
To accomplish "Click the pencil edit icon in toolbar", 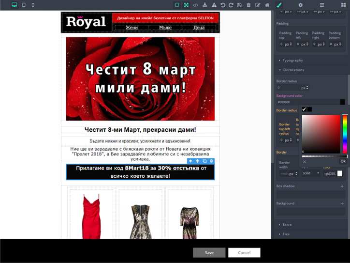I will point(258,5).
